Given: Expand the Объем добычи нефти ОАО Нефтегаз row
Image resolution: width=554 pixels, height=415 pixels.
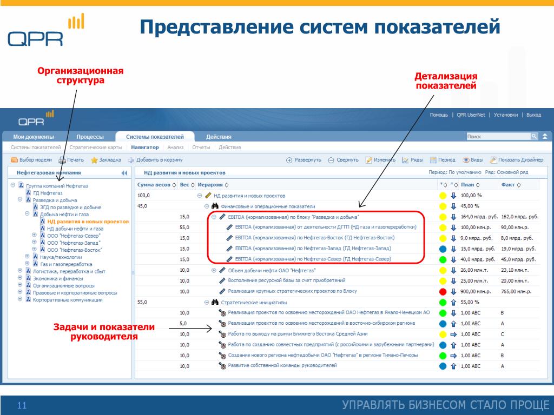Looking at the screenshot, I should (214, 270).
